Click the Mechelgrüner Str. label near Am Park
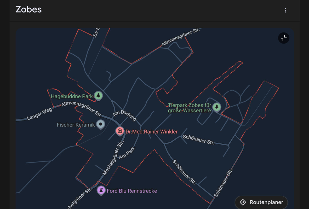This screenshot has height=209, width=309. tap(113, 158)
